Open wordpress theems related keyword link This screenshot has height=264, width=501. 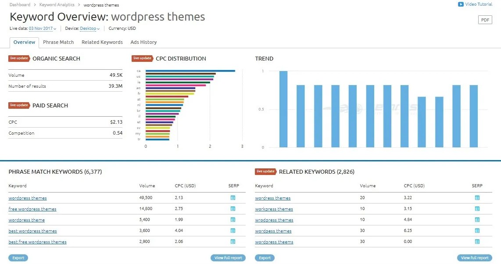tap(274, 242)
